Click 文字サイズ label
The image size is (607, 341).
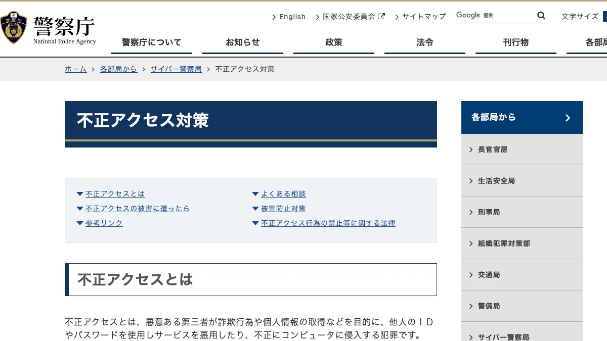tap(580, 17)
